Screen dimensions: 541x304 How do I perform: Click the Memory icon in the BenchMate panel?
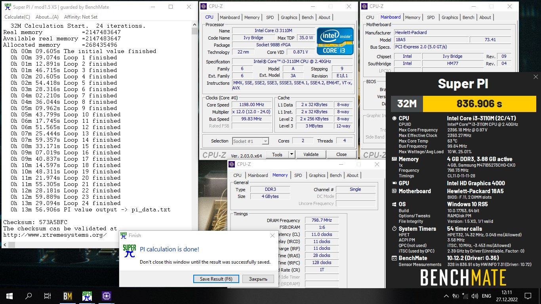click(x=394, y=159)
